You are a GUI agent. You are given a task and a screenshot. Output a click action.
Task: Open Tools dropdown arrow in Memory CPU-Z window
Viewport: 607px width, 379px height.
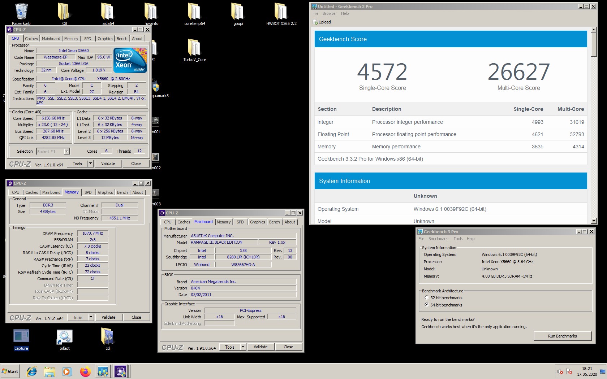[91, 317]
